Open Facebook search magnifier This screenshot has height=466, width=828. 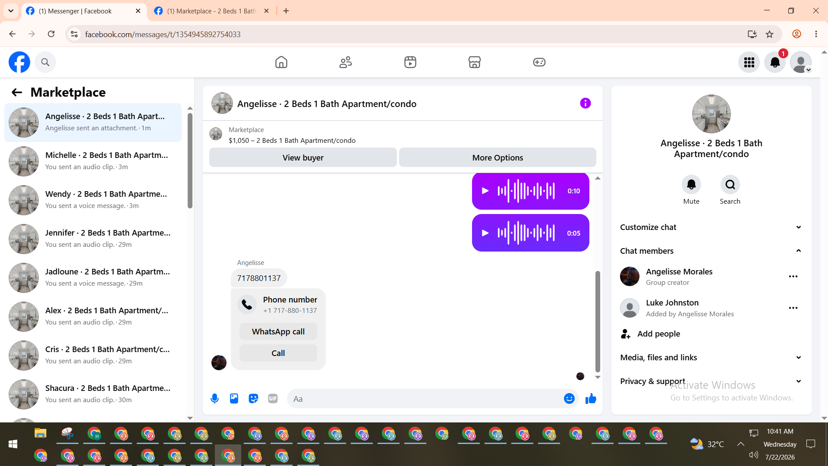(x=45, y=62)
